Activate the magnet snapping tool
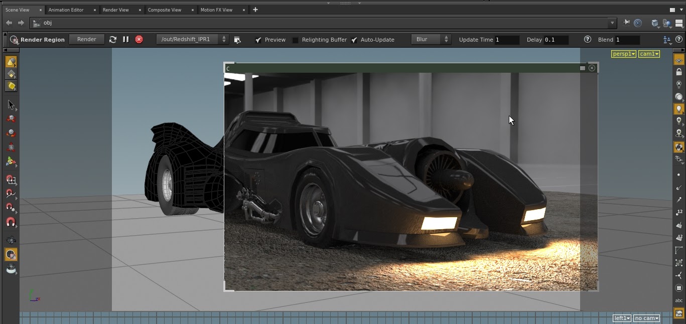The width and height of the screenshot is (686, 324). tap(11, 222)
